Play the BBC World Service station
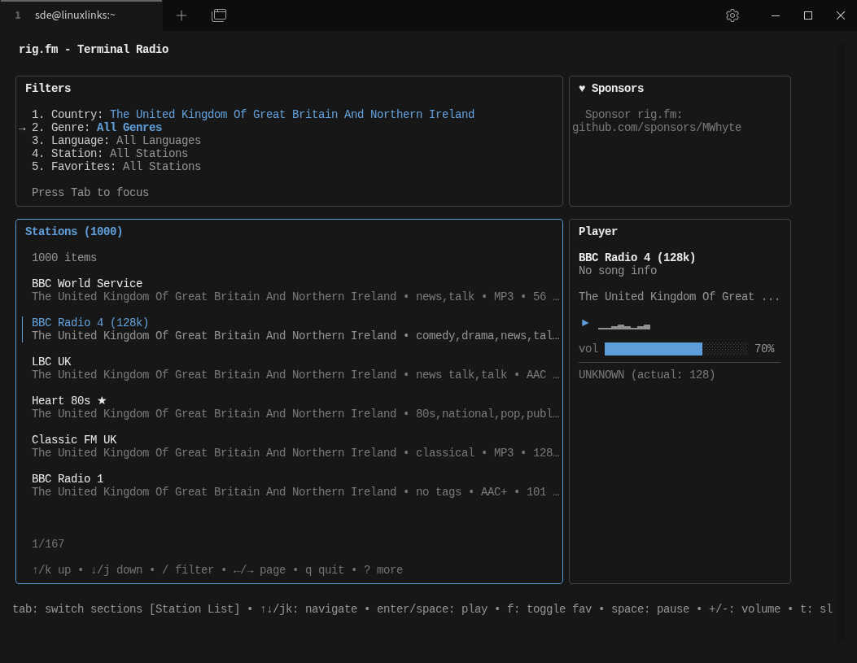Screen dimensions: 857x663 [87, 284]
